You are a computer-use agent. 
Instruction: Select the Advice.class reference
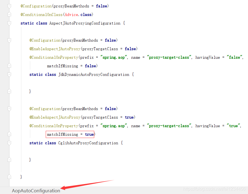click(78, 14)
